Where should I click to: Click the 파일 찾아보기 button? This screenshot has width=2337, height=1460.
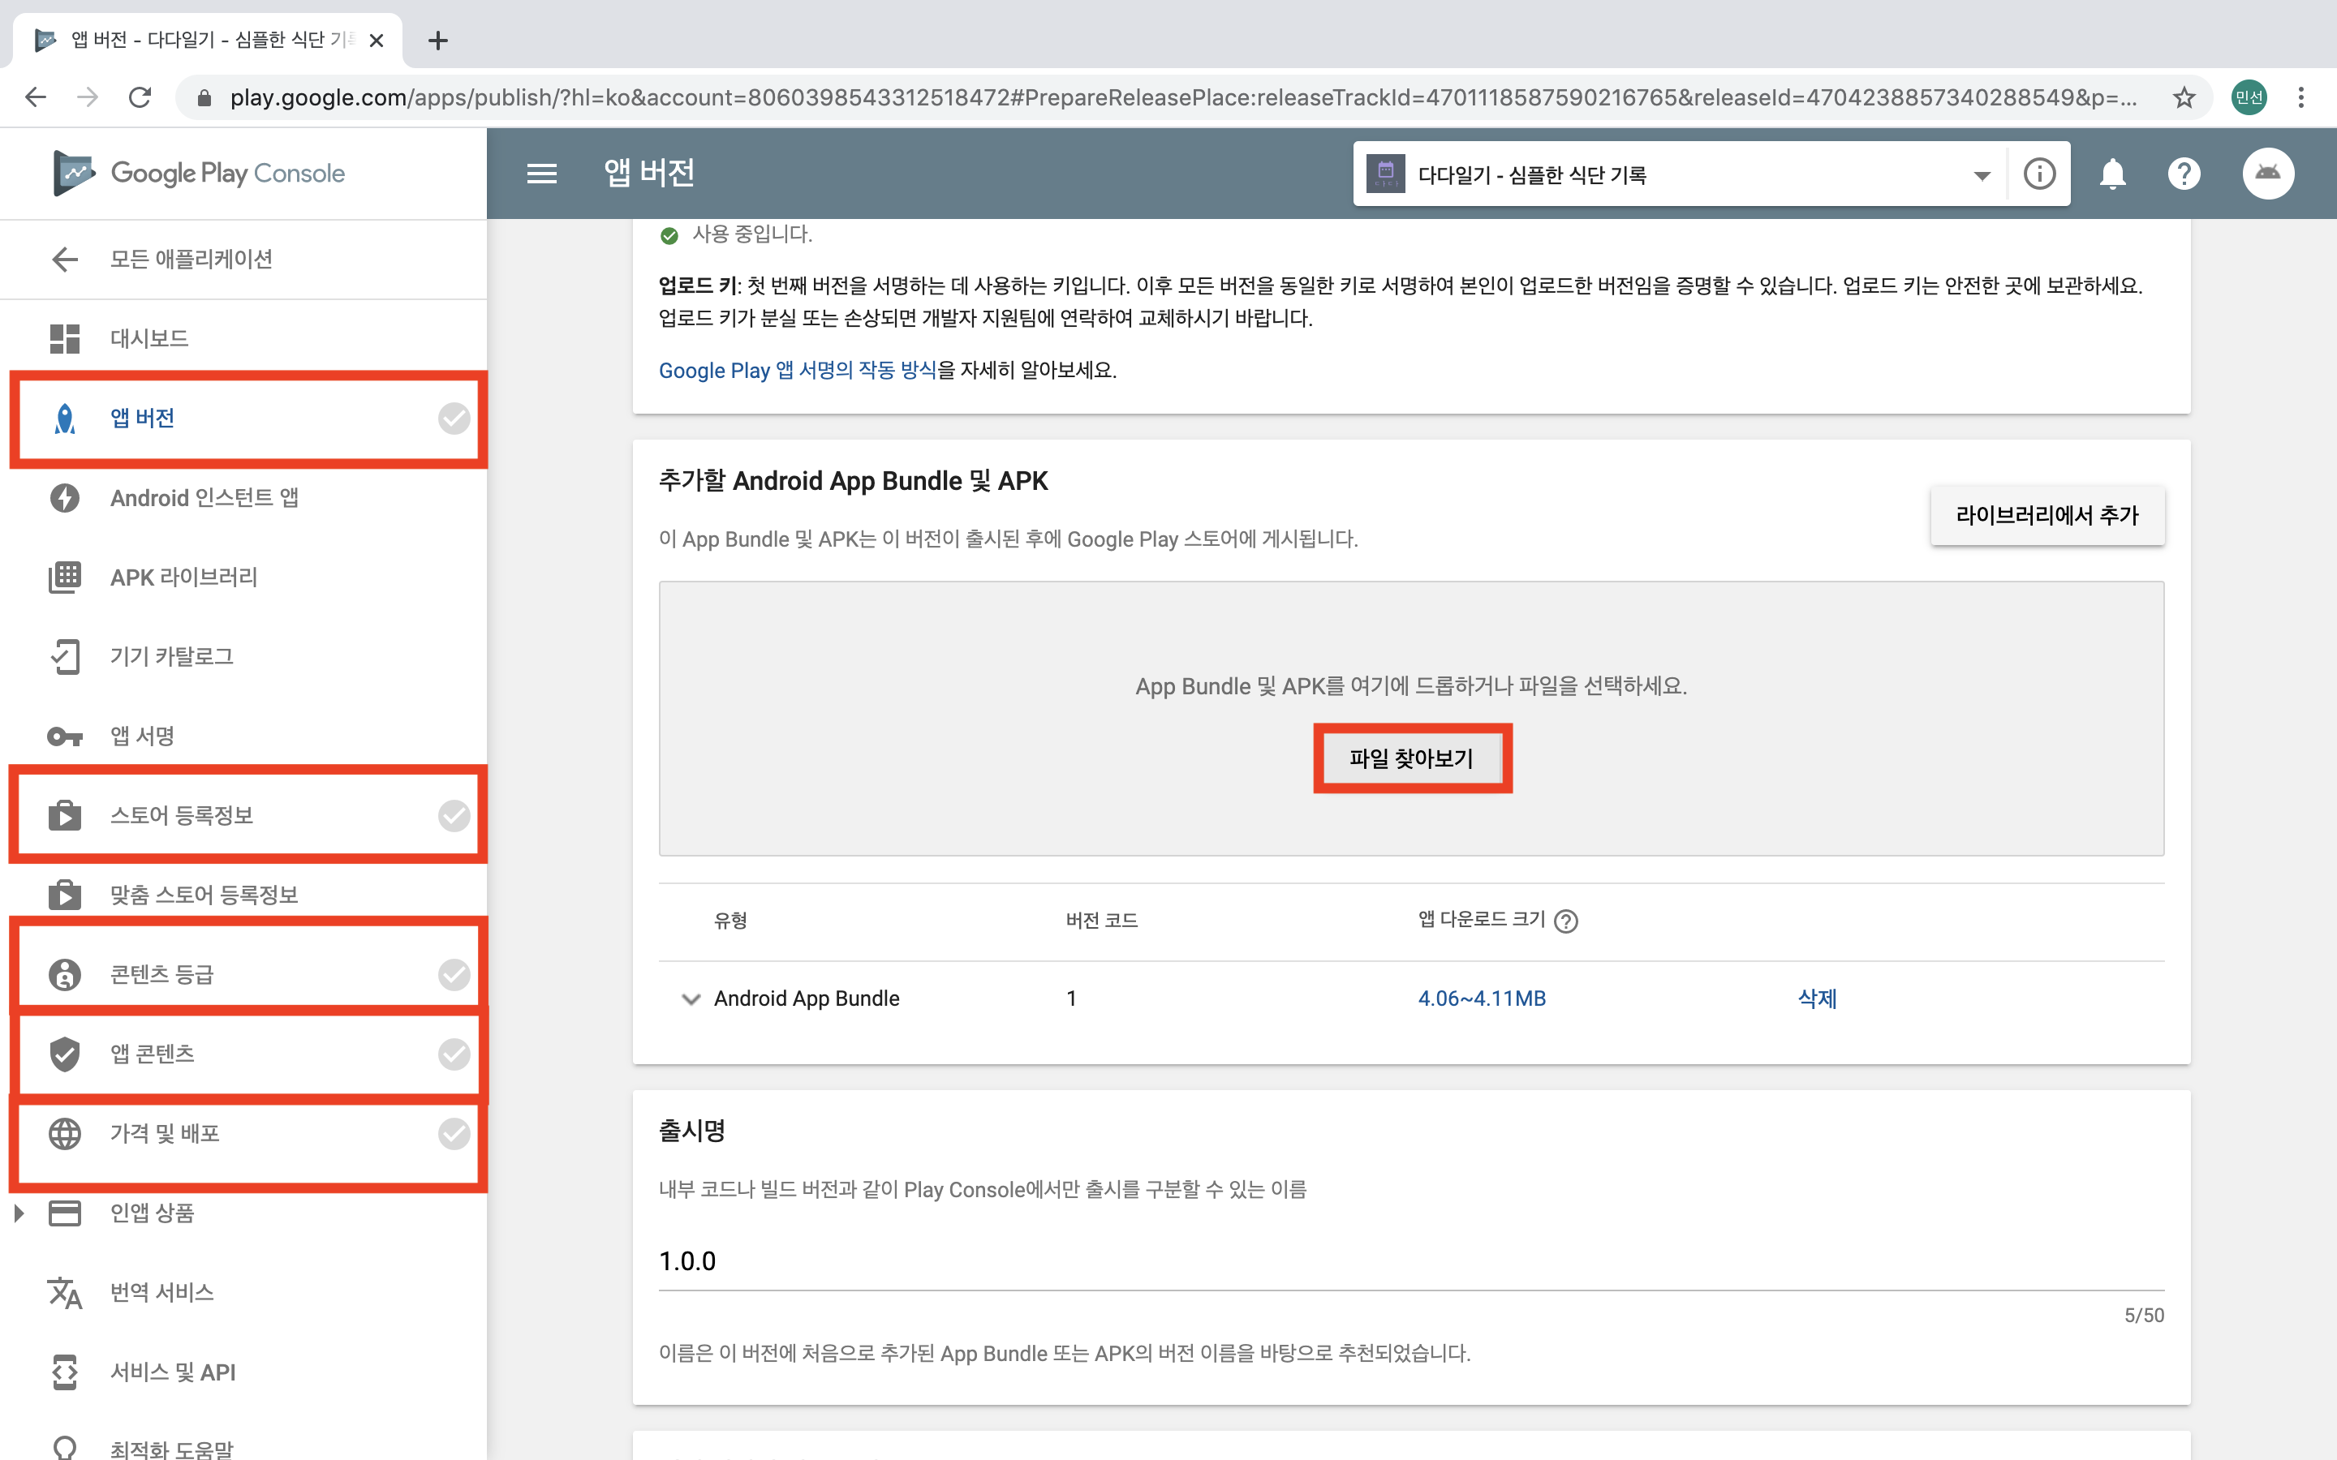(x=1411, y=758)
